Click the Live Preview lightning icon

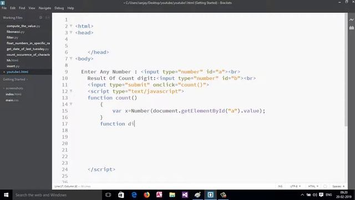pyautogui.click(x=351, y=20)
